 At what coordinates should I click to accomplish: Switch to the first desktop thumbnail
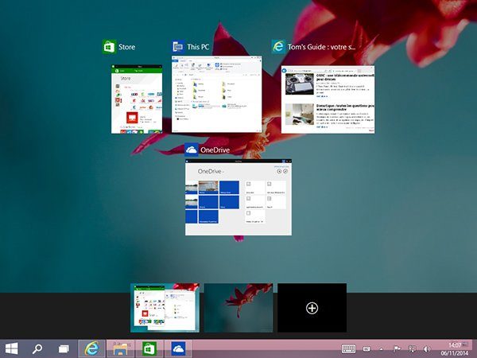pos(165,307)
